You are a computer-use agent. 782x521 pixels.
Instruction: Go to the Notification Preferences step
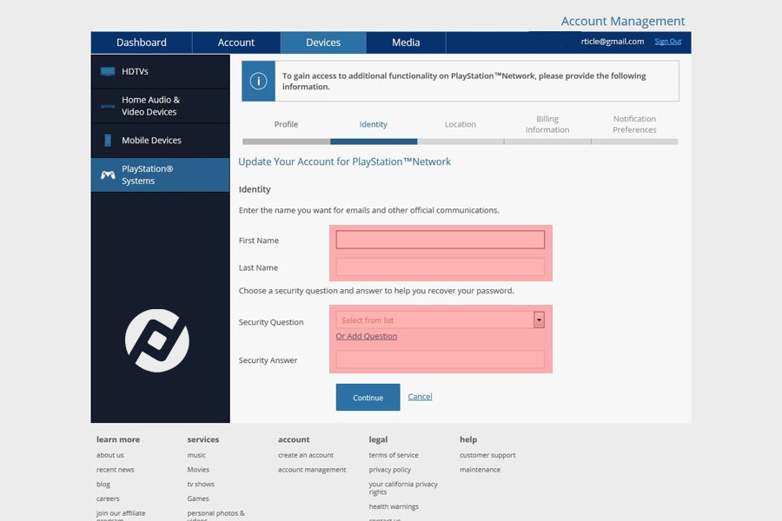click(634, 124)
